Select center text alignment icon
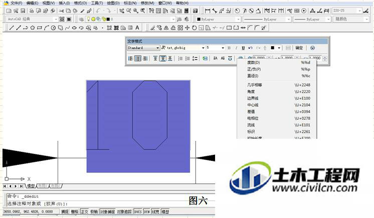Viewport: 374px width, 218px height. tap(138, 59)
